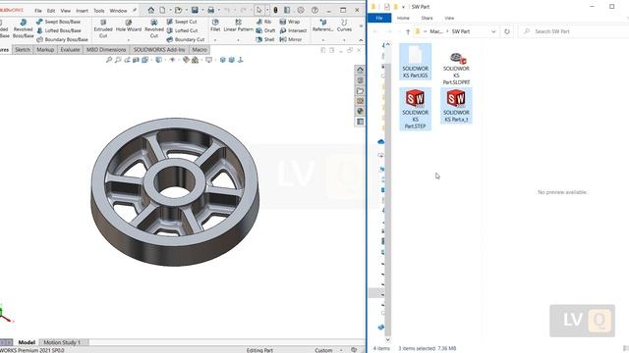Viewport: 629px width, 353px height.
Task: Open the Home ribbon tab in Explorer
Action: pos(403,18)
